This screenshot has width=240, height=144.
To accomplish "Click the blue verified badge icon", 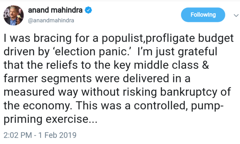I will (88, 10).
